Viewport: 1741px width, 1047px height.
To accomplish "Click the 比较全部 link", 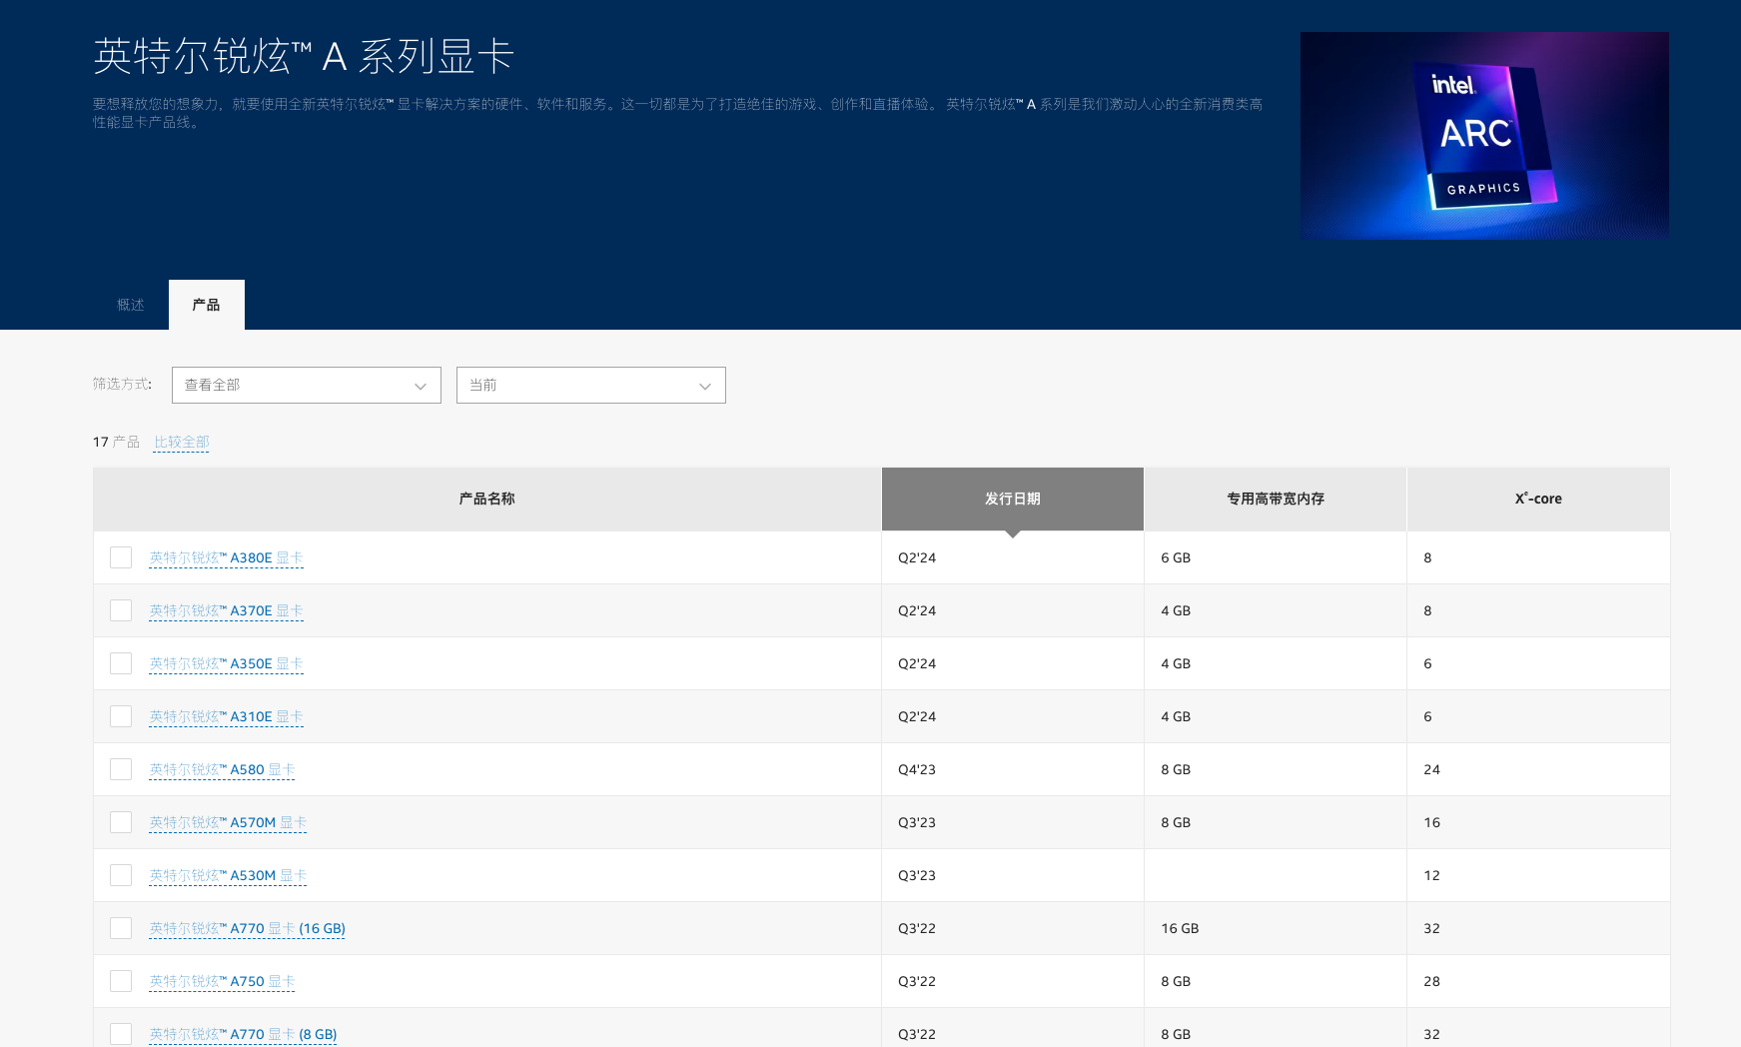I will (x=181, y=442).
